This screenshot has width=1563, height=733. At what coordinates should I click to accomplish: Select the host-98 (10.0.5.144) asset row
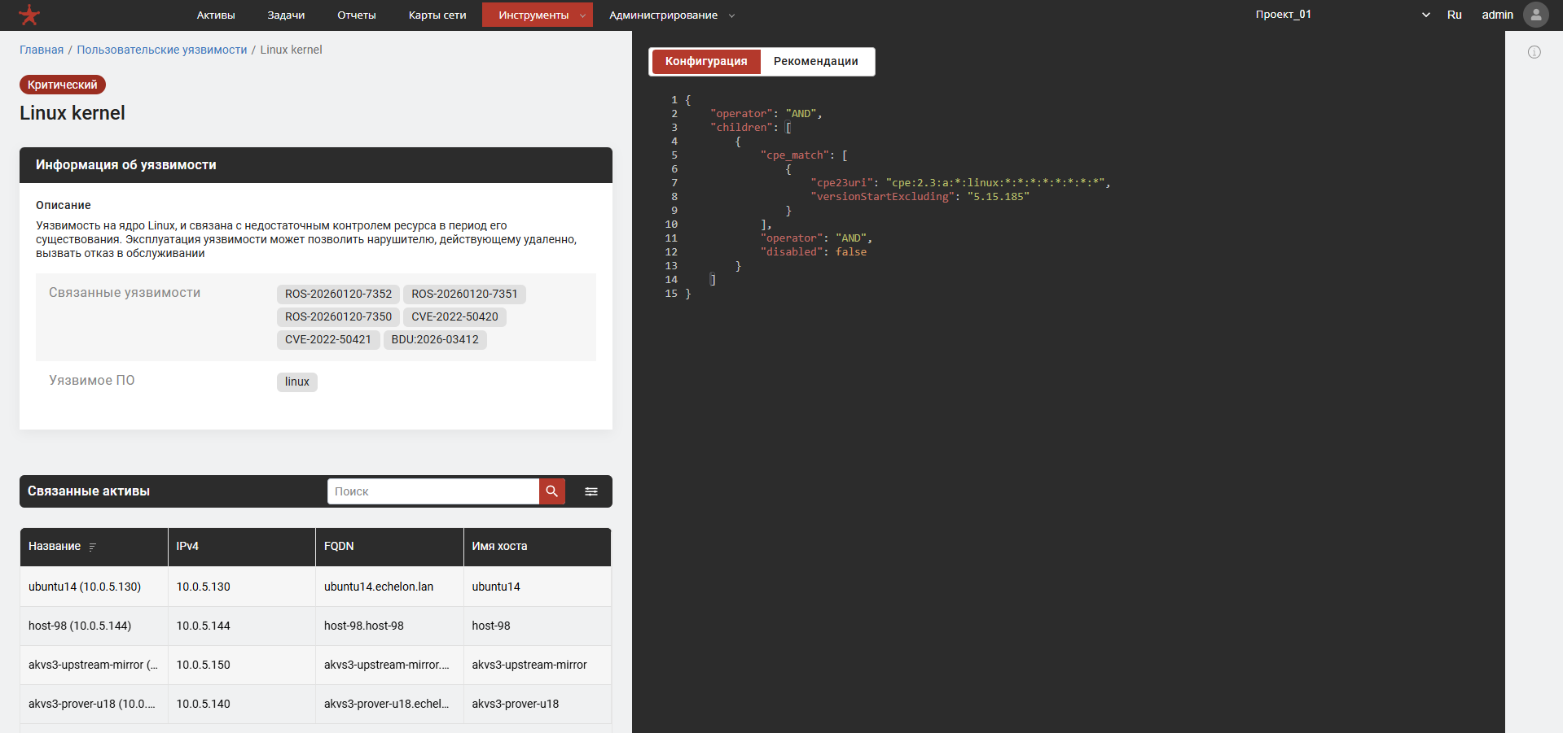(316, 626)
